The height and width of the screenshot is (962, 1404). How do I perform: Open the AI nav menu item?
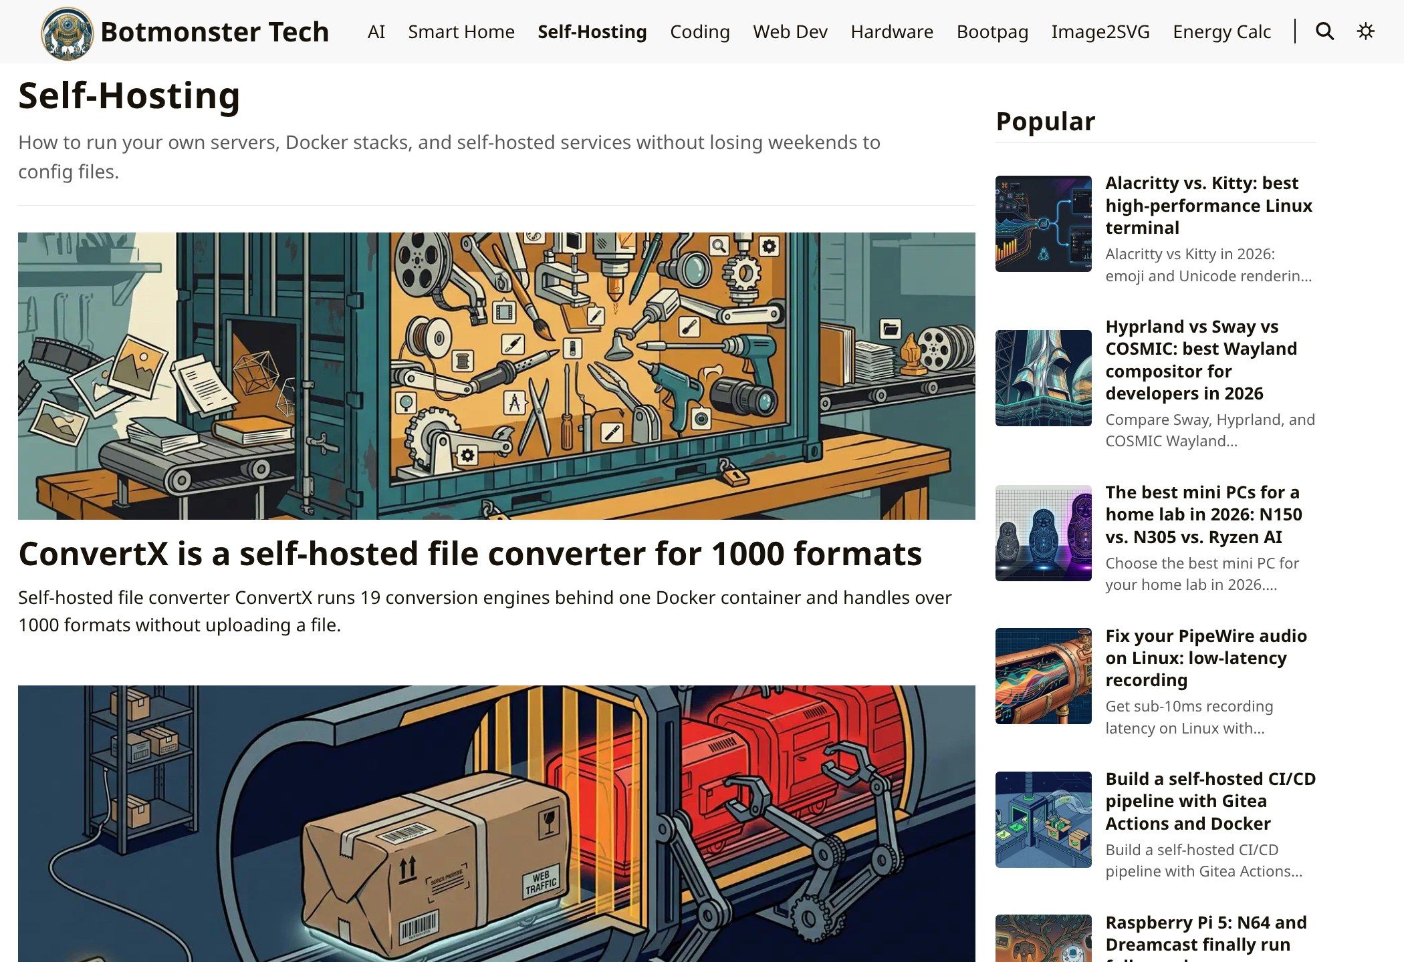coord(376,31)
